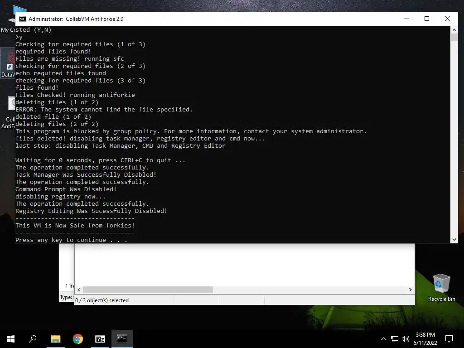Viewport: 464px width, 348px height.
Task: Open 7-Zip from the taskbar
Action: [x=100, y=339]
